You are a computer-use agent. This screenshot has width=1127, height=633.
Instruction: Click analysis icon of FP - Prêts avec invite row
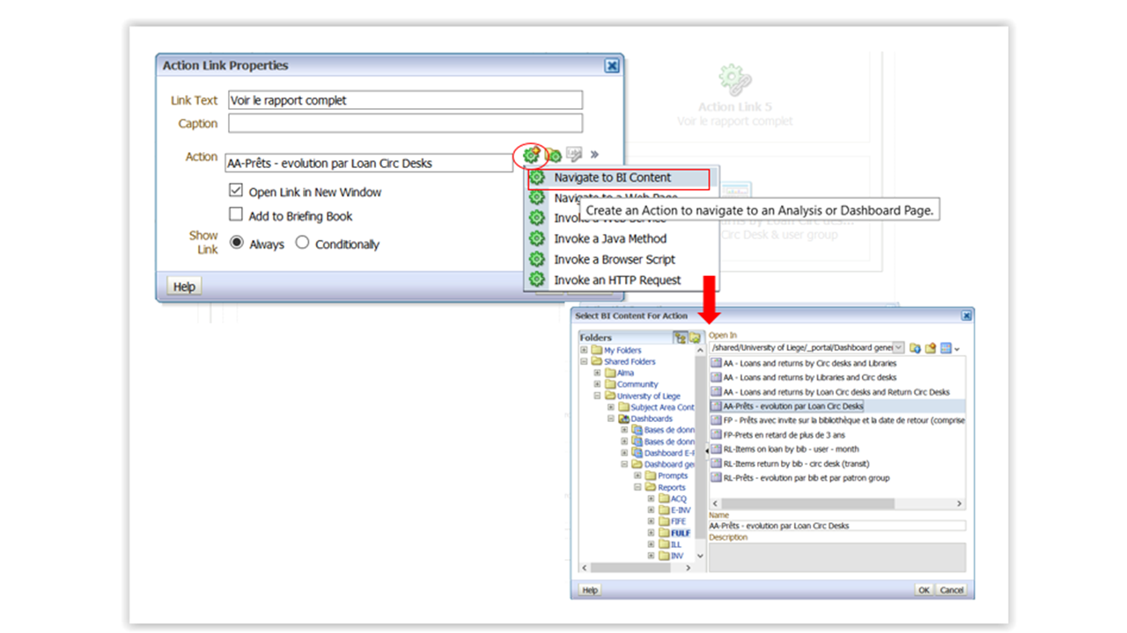click(x=716, y=420)
